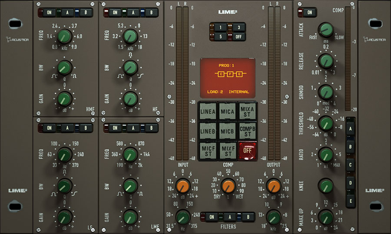Click the LF FREQ knob
The height and width of the screenshot is (234, 391).
pyautogui.click(x=65, y=155)
